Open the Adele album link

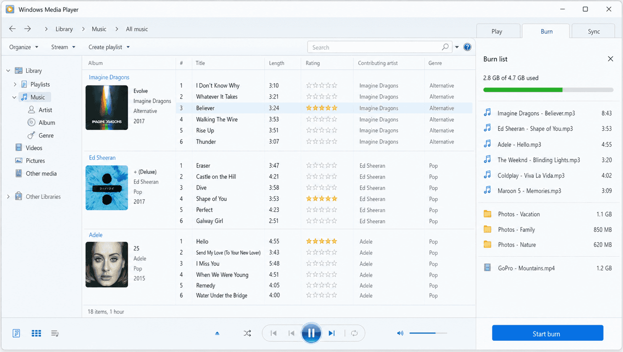pos(95,235)
